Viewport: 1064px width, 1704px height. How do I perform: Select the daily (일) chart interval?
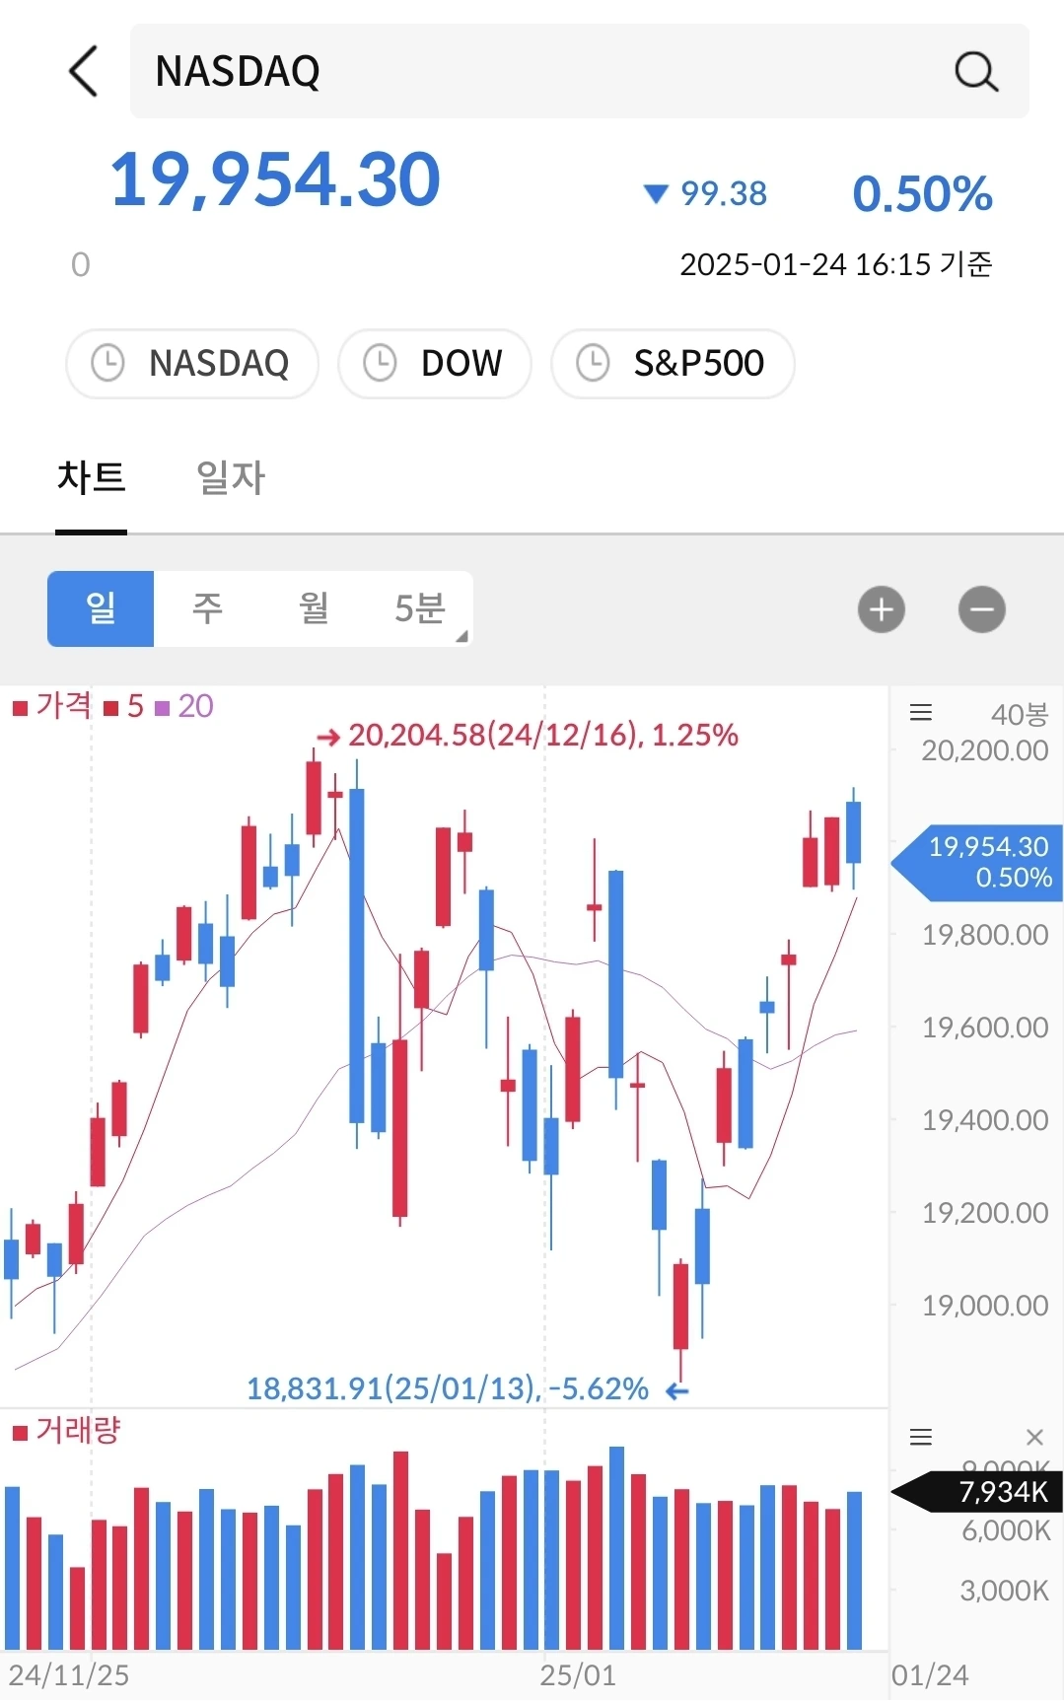(x=101, y=608)
